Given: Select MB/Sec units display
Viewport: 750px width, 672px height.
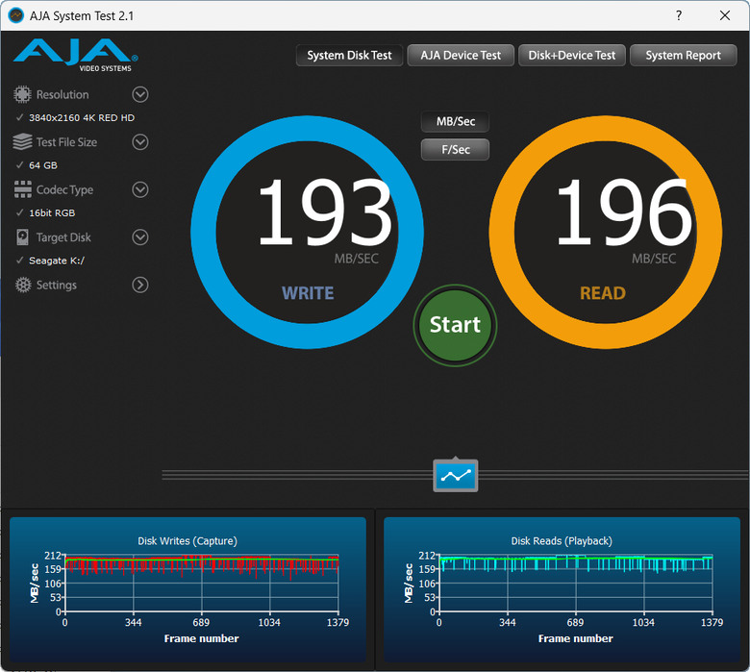Looking at the screenshot, I should pyautogui.click(x=456, y=121).
